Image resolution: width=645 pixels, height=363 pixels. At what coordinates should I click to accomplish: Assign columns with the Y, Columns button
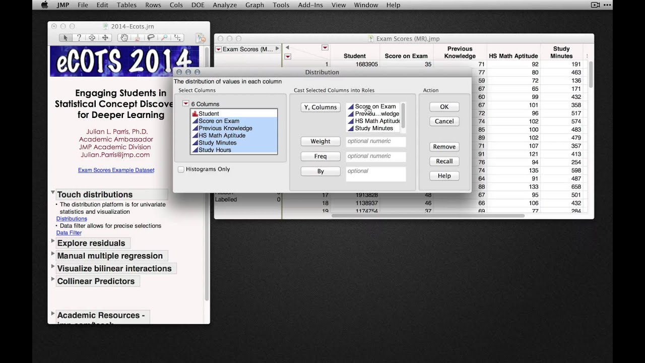tap(320, 107)
